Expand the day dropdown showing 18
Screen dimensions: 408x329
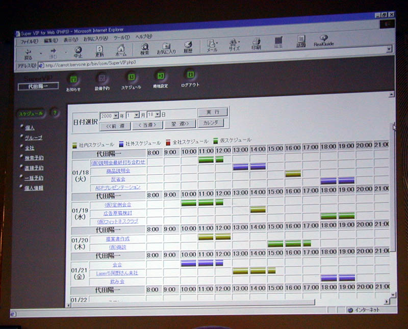[x=158, y=115]
